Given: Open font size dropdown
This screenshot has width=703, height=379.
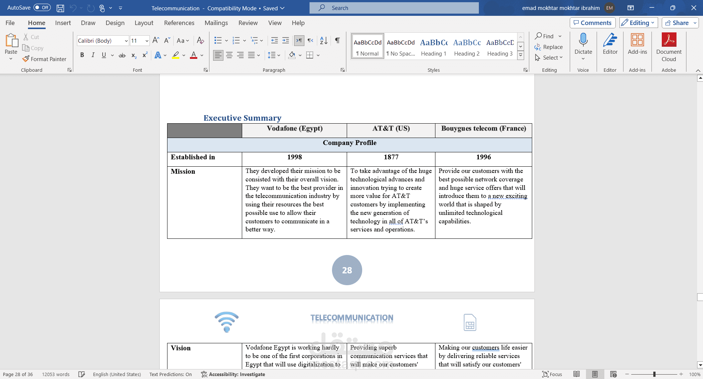Looking at the screenshot, I should click(147, 41).
